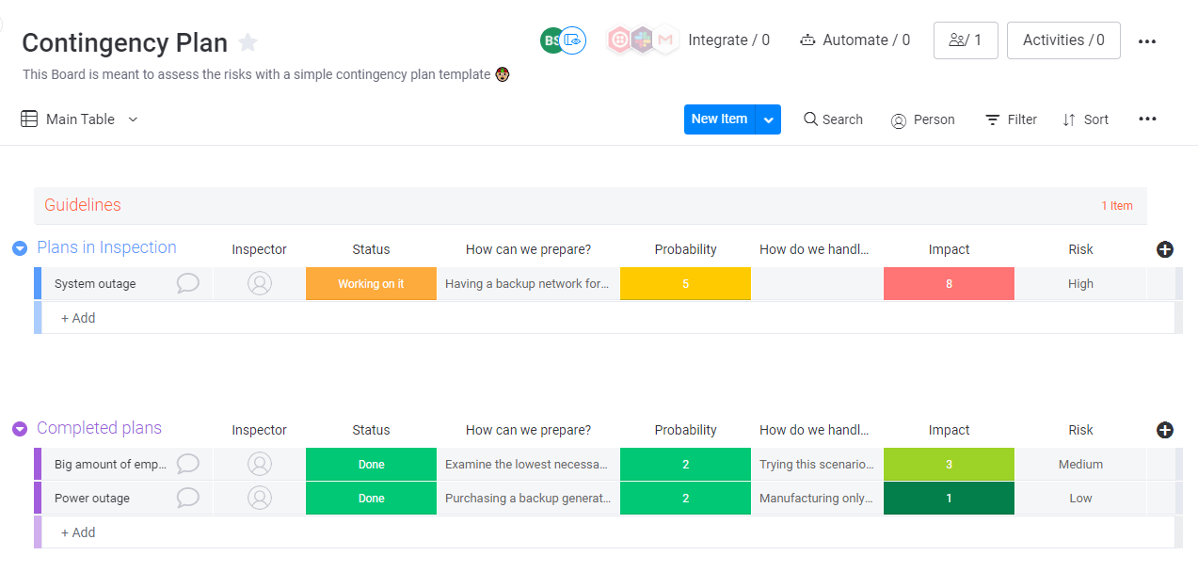Collapse the Completed plans group
Image resolution: width=1198 pixels, height=571 pixels.
click(20, 429)
